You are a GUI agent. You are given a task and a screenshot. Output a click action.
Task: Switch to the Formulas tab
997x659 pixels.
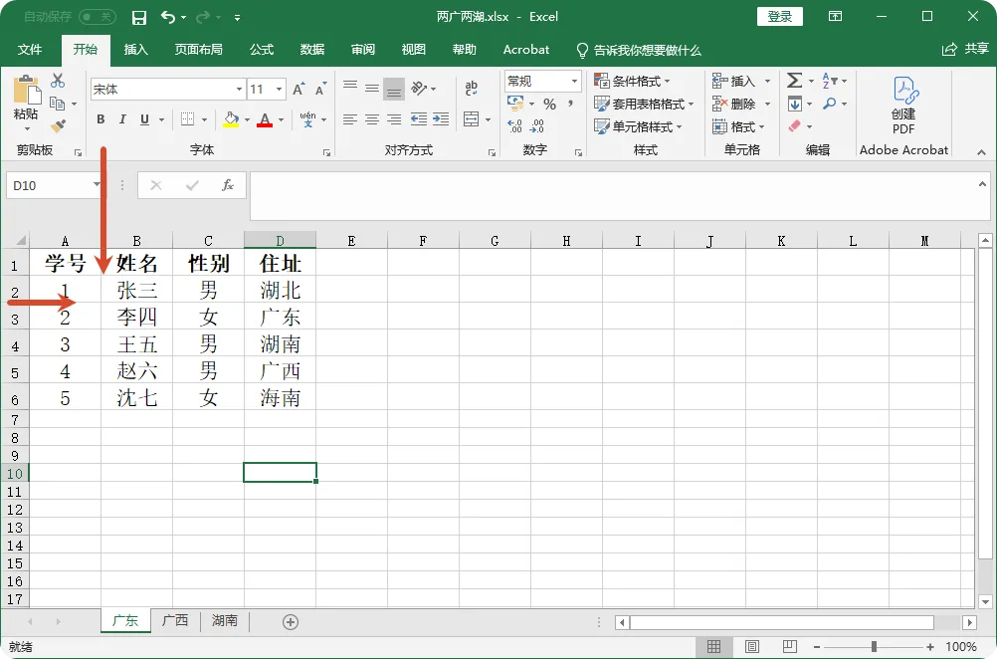[x=262, y=50]
